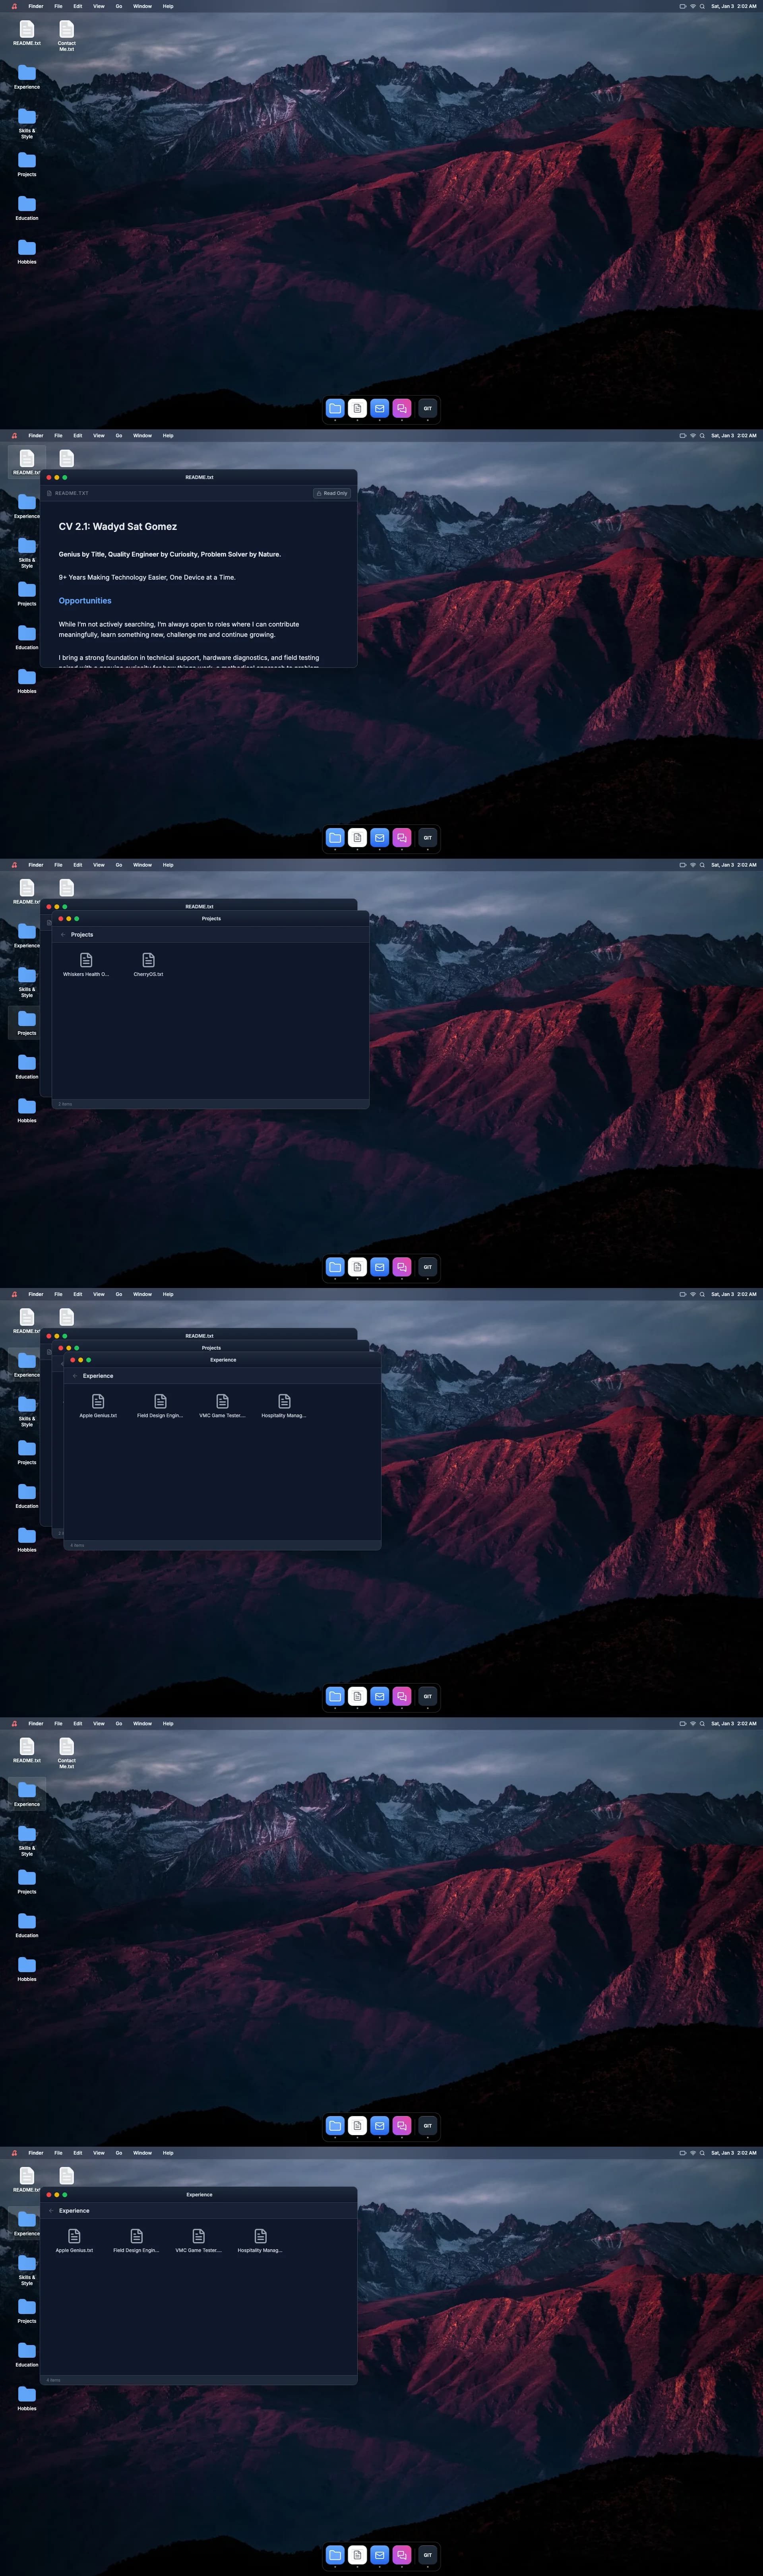Screen dimensions: 763x2576
Task: Open the pink chat app in dock
Action: click(x=402, y=408)
